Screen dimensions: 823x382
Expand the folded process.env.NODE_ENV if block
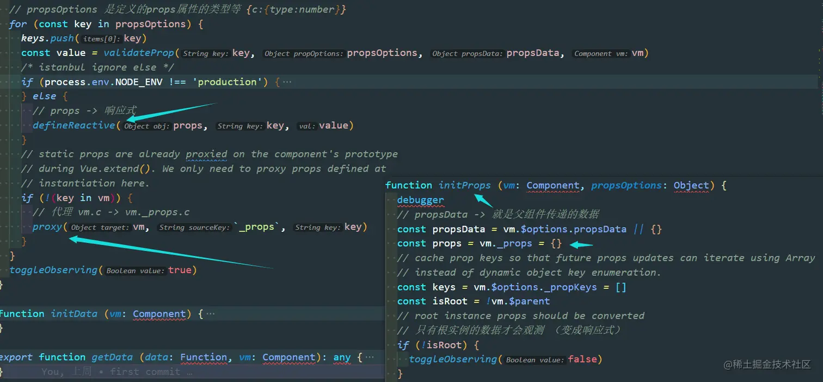[x=287, y=82]
